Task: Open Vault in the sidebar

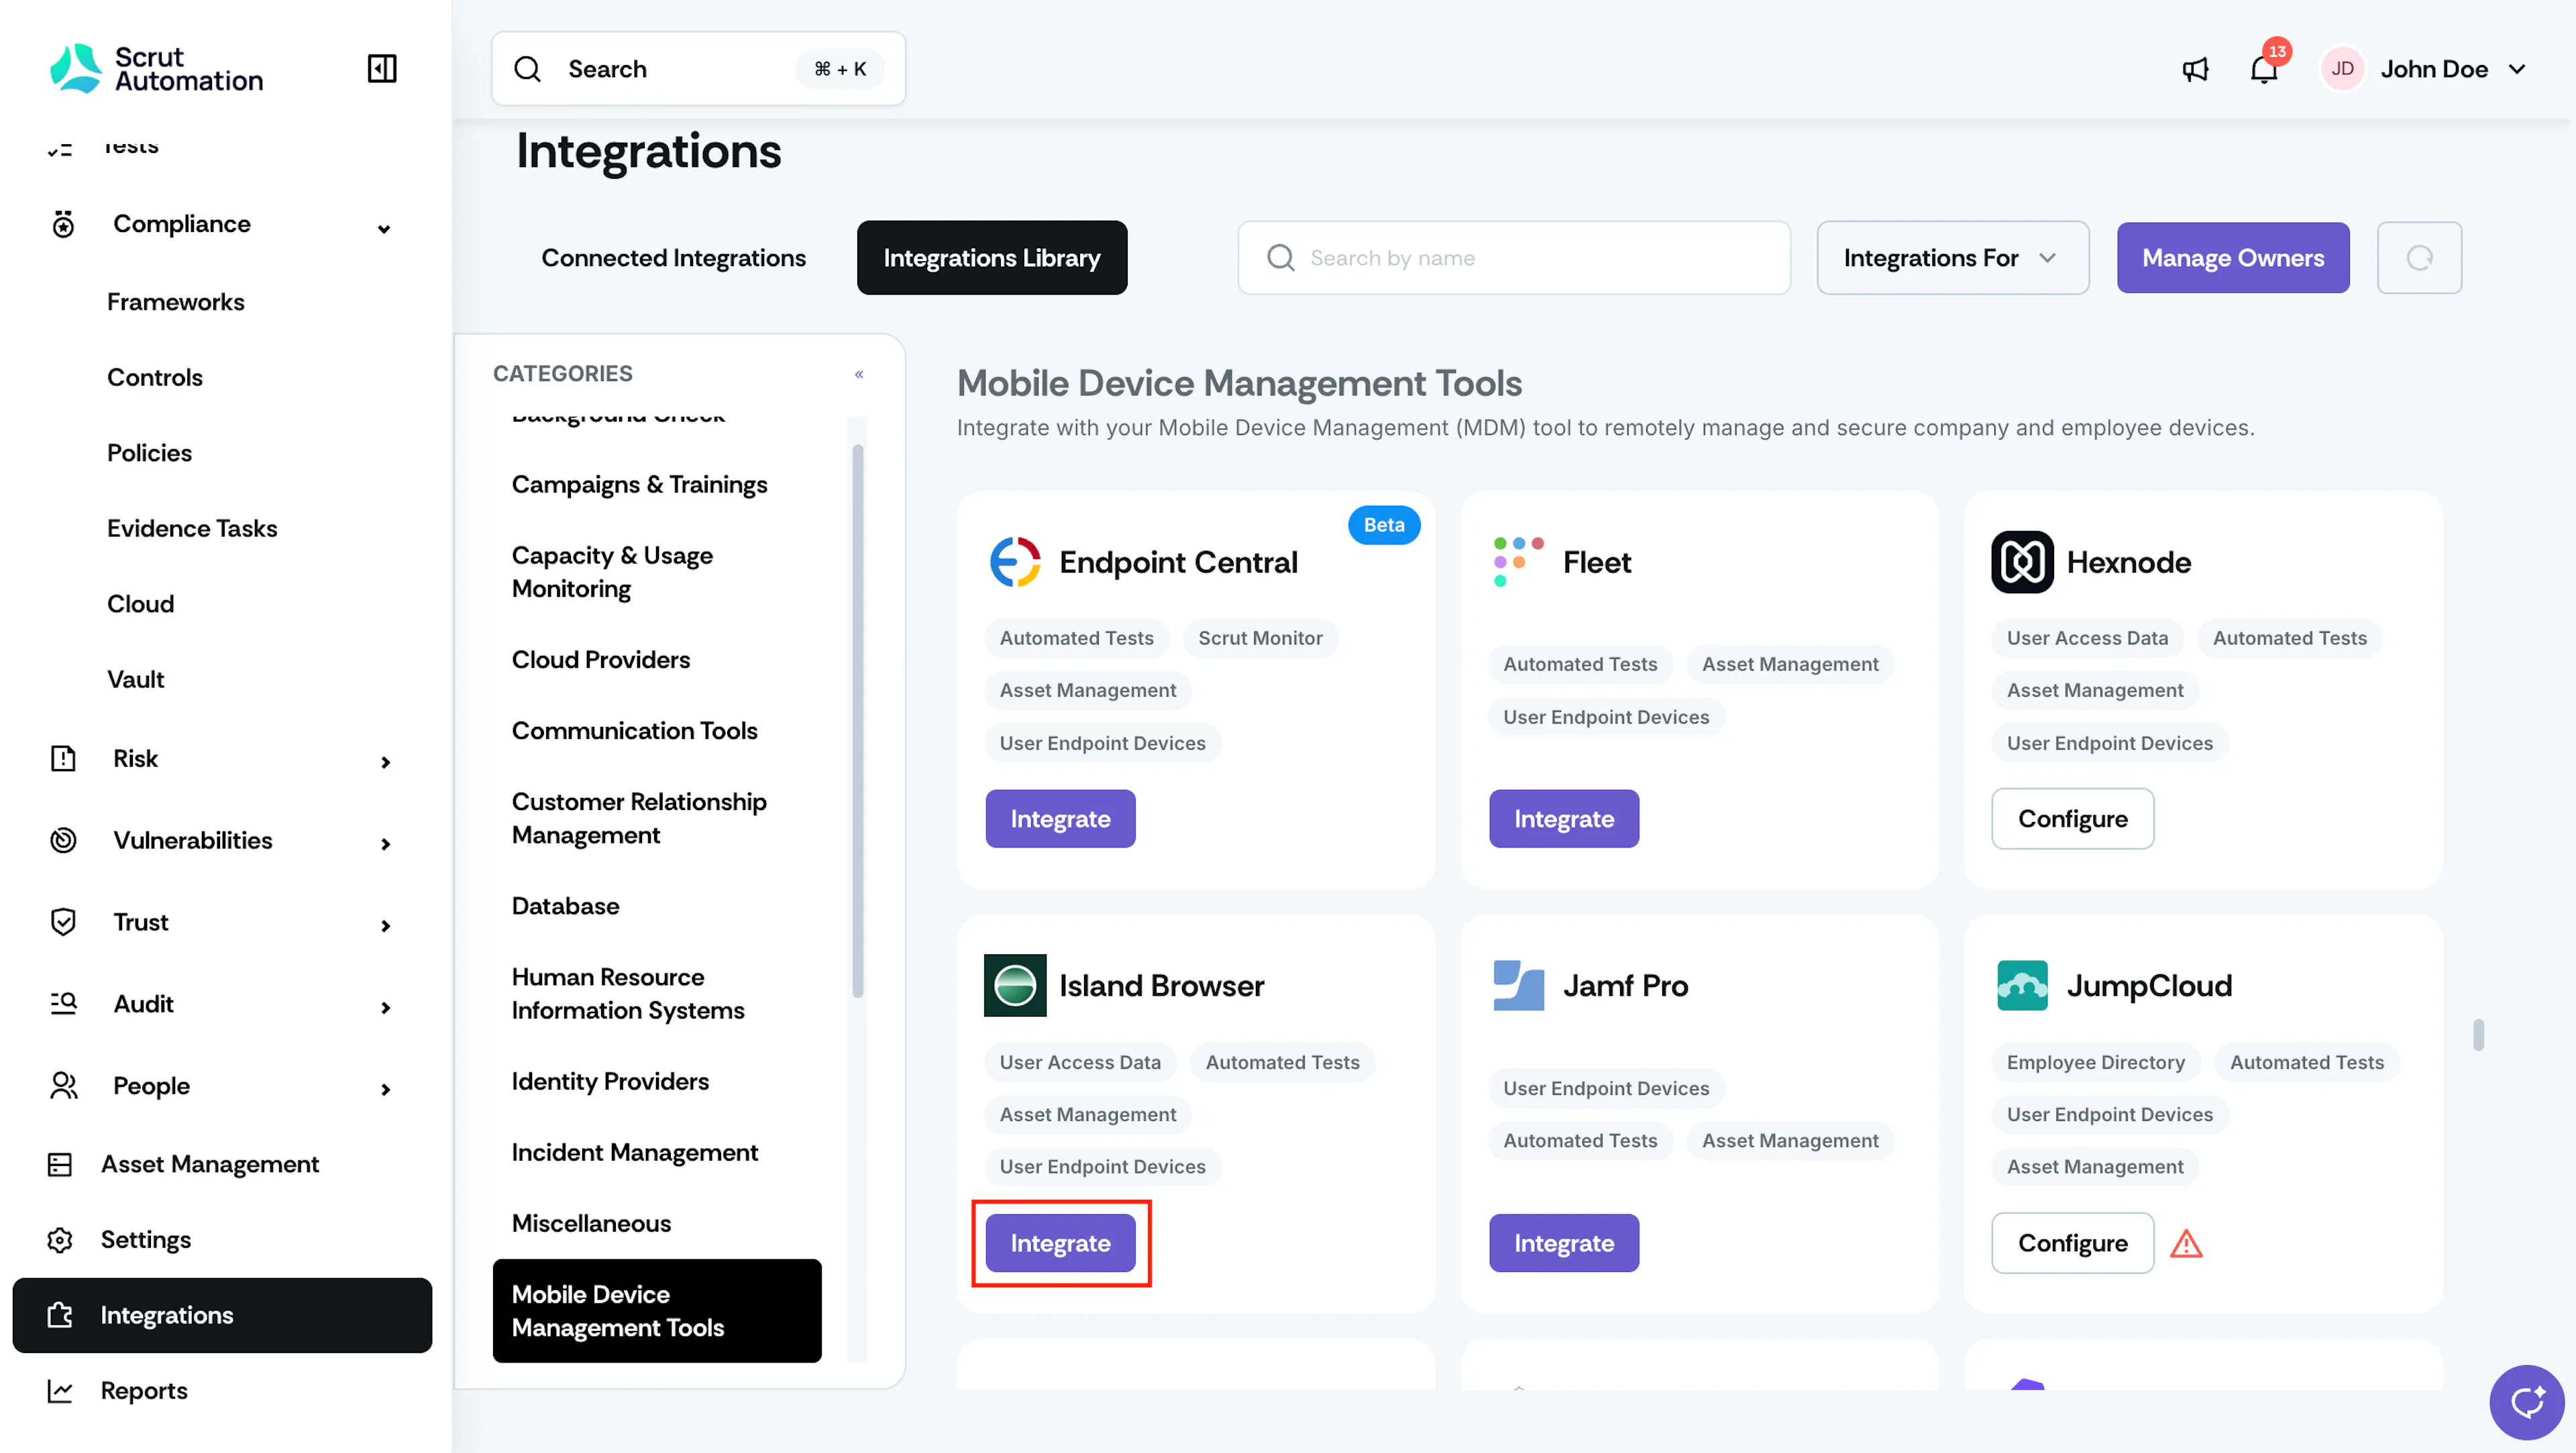Action: click(x=135, y=679)
